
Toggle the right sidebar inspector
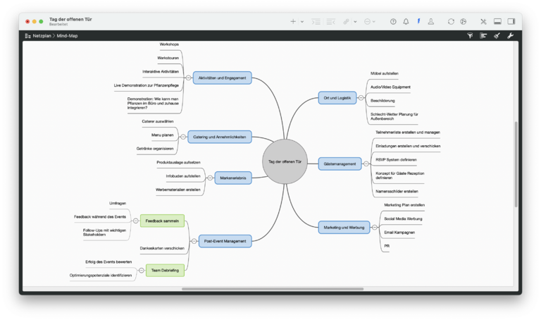click(511, 21)
